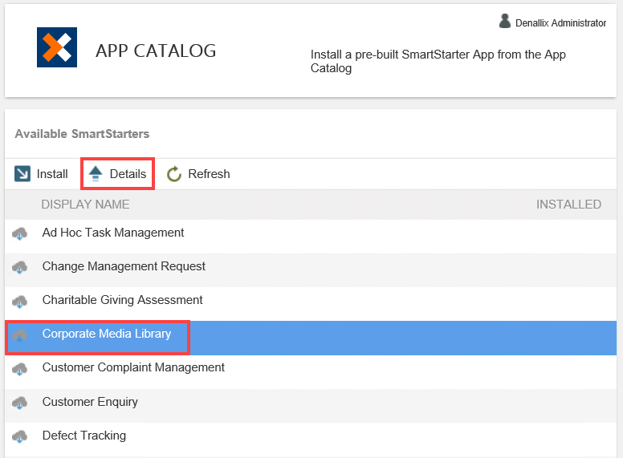Click the user profile icon
This screenshot has width=623, height=458.
pos(505,22)
